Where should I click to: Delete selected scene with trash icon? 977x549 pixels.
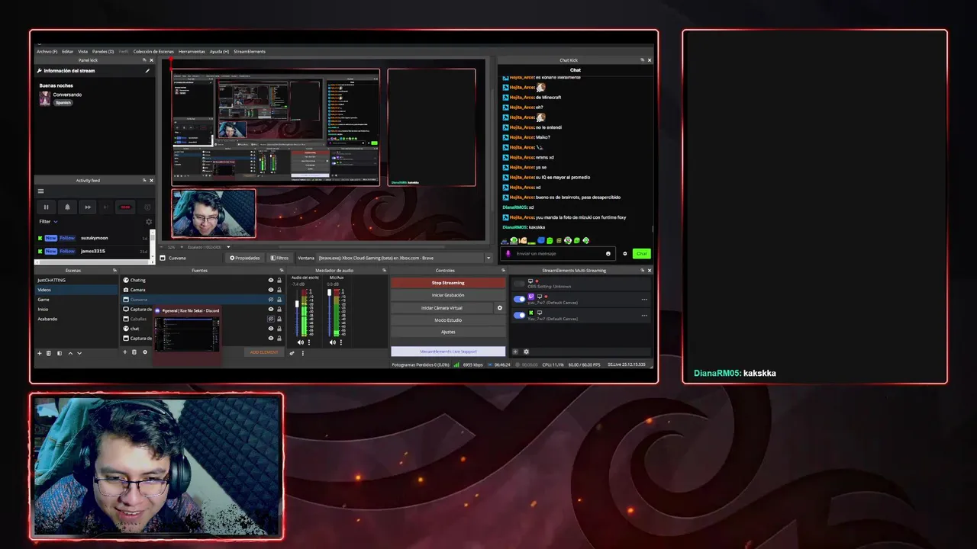49,353
